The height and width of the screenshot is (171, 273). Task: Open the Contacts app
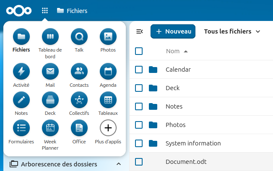point(79,71)
